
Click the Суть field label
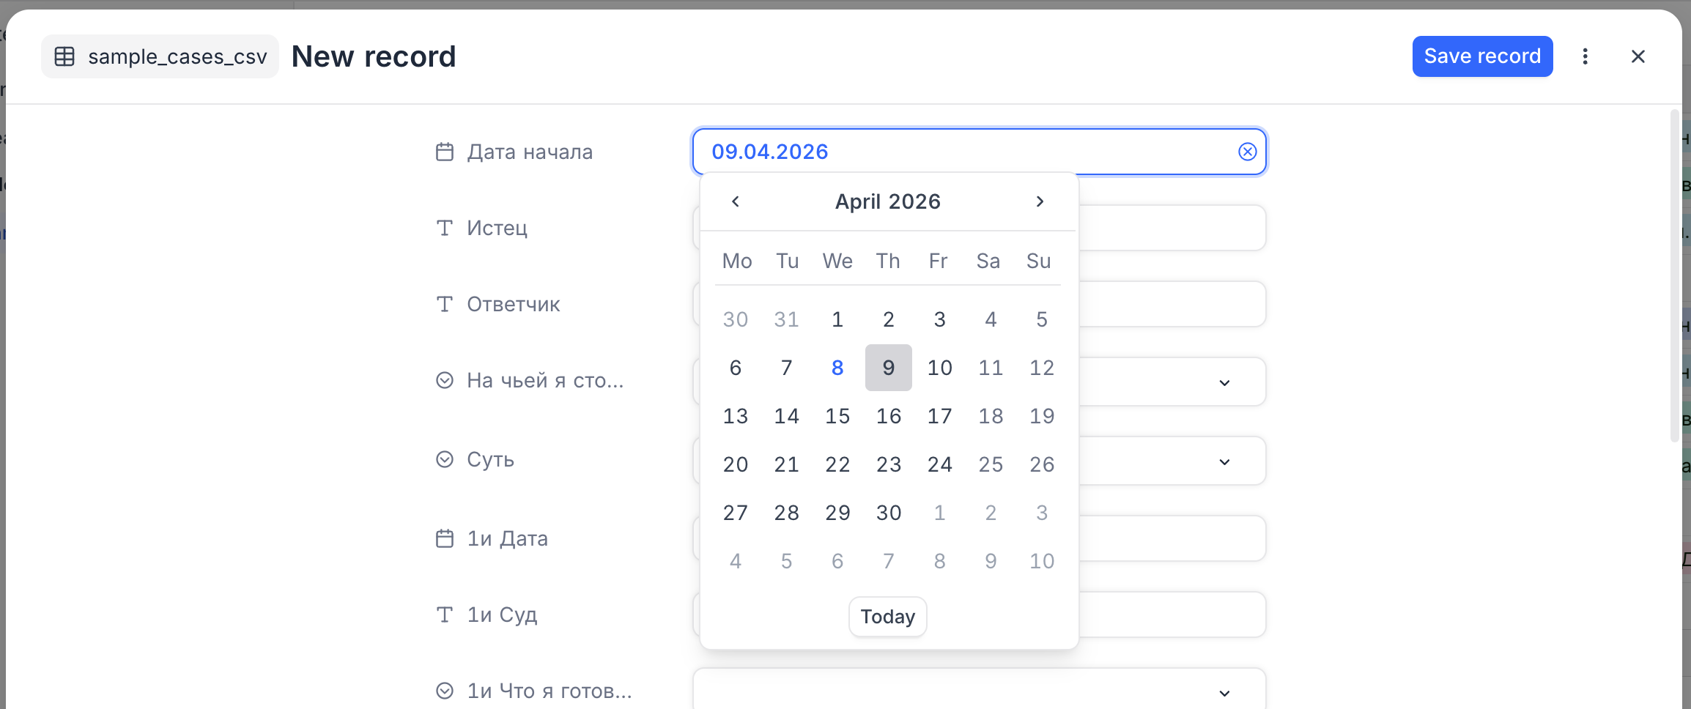tap(490, 459)
